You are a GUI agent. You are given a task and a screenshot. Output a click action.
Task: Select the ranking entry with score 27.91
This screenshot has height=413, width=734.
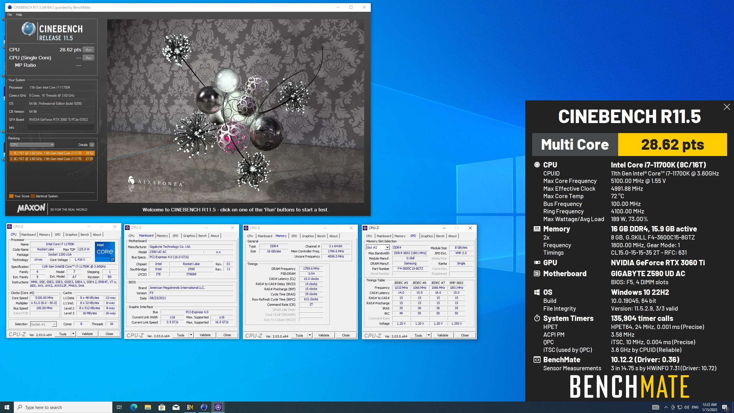[52, 159]
